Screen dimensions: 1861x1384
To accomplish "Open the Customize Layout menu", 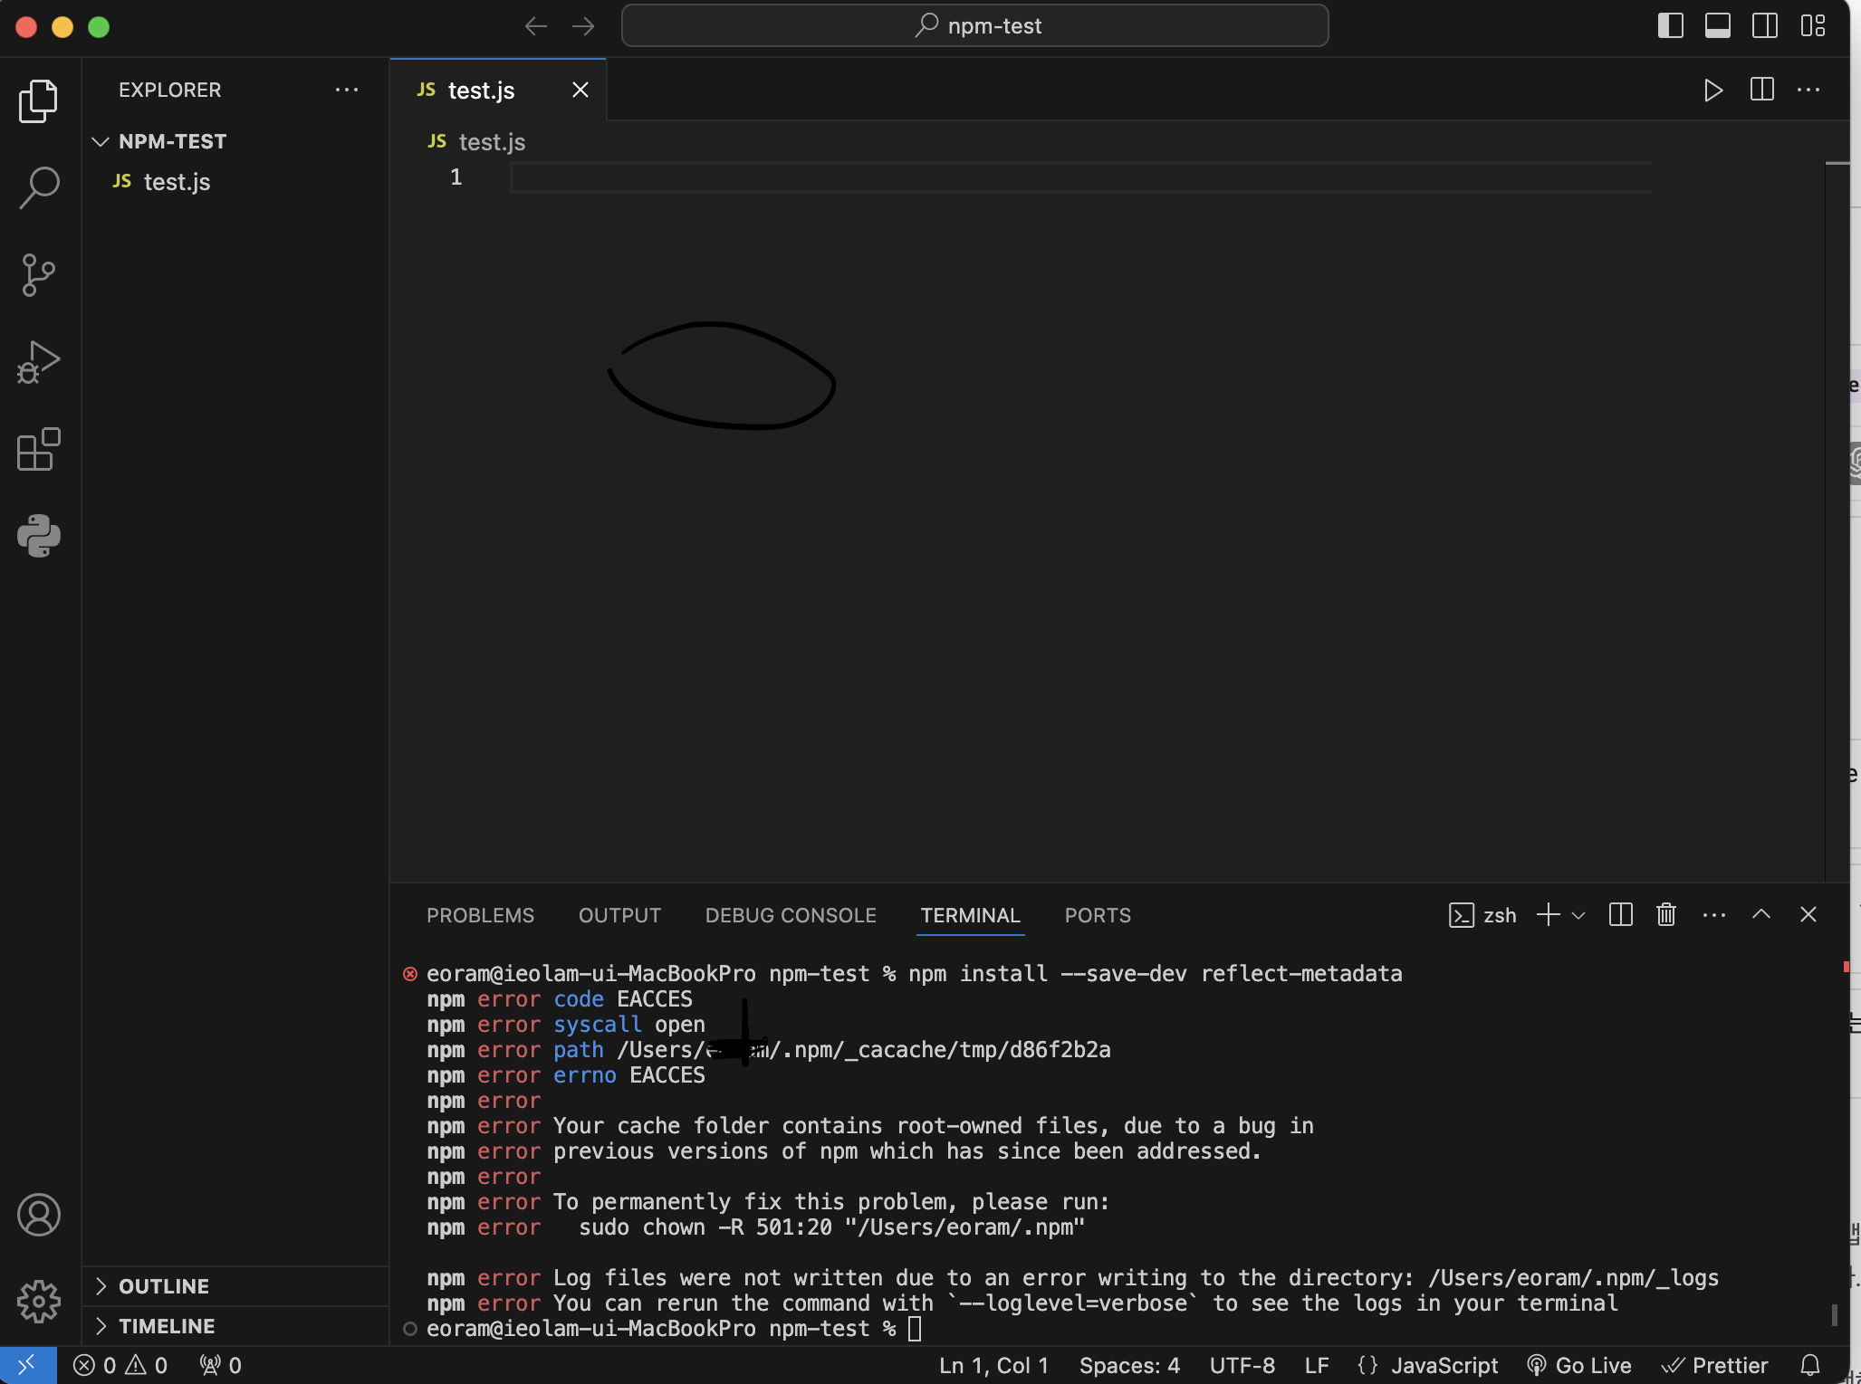I will click(1813, 25).
